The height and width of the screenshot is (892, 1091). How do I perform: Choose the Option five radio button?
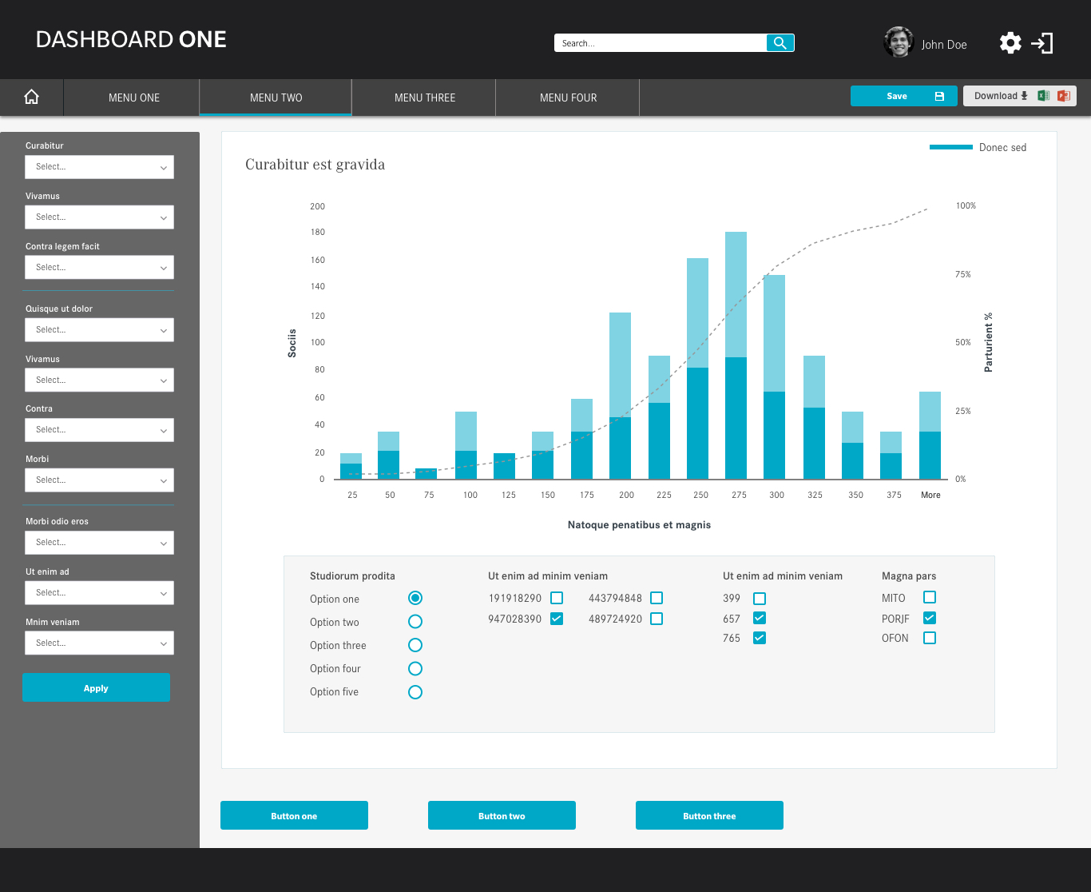pos(415,692)
